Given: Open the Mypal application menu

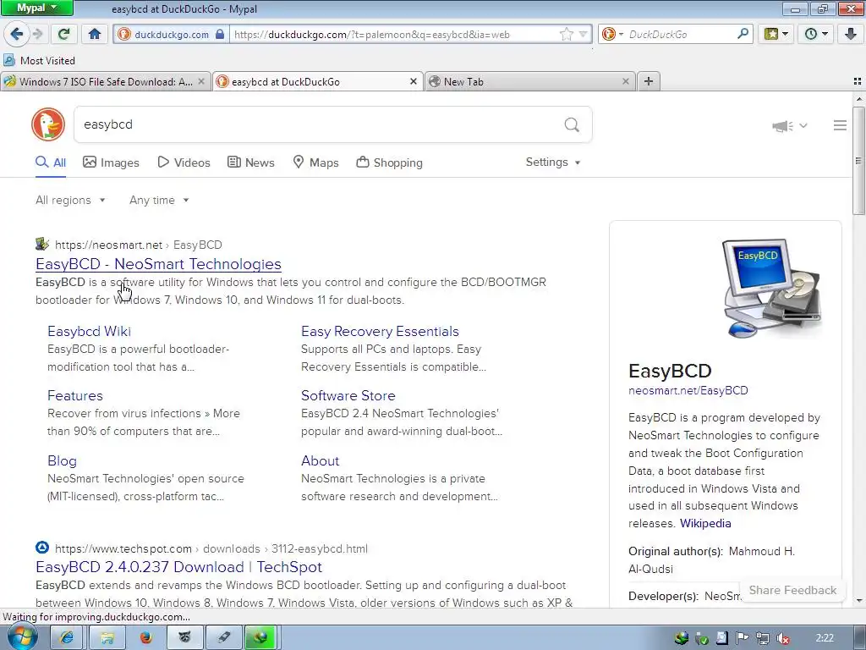Looking at the screenshot, I should click(36, 8).
